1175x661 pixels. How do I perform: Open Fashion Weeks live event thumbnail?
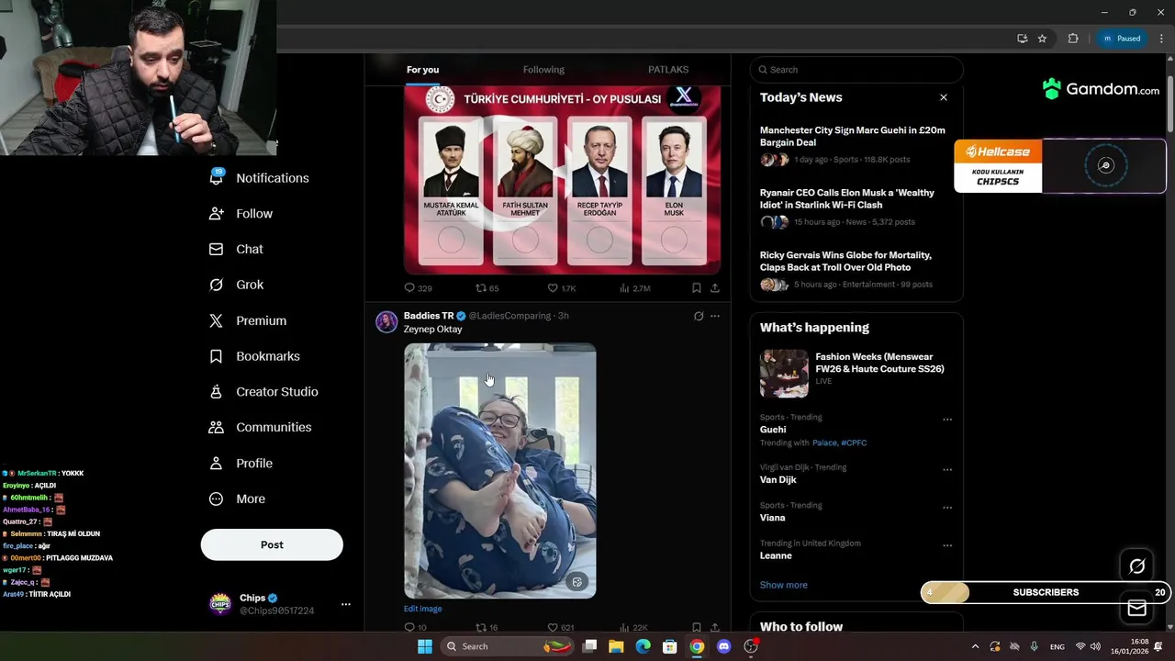point(784,373)
